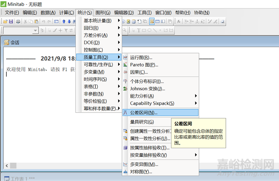The image size is (279, 181).
Task: Select the ellipse drawing tool
Action: 150,30
